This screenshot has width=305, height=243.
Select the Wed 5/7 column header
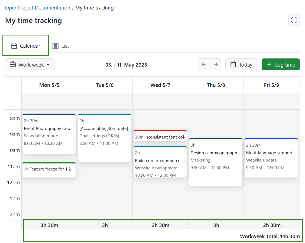tap(160, 85)
